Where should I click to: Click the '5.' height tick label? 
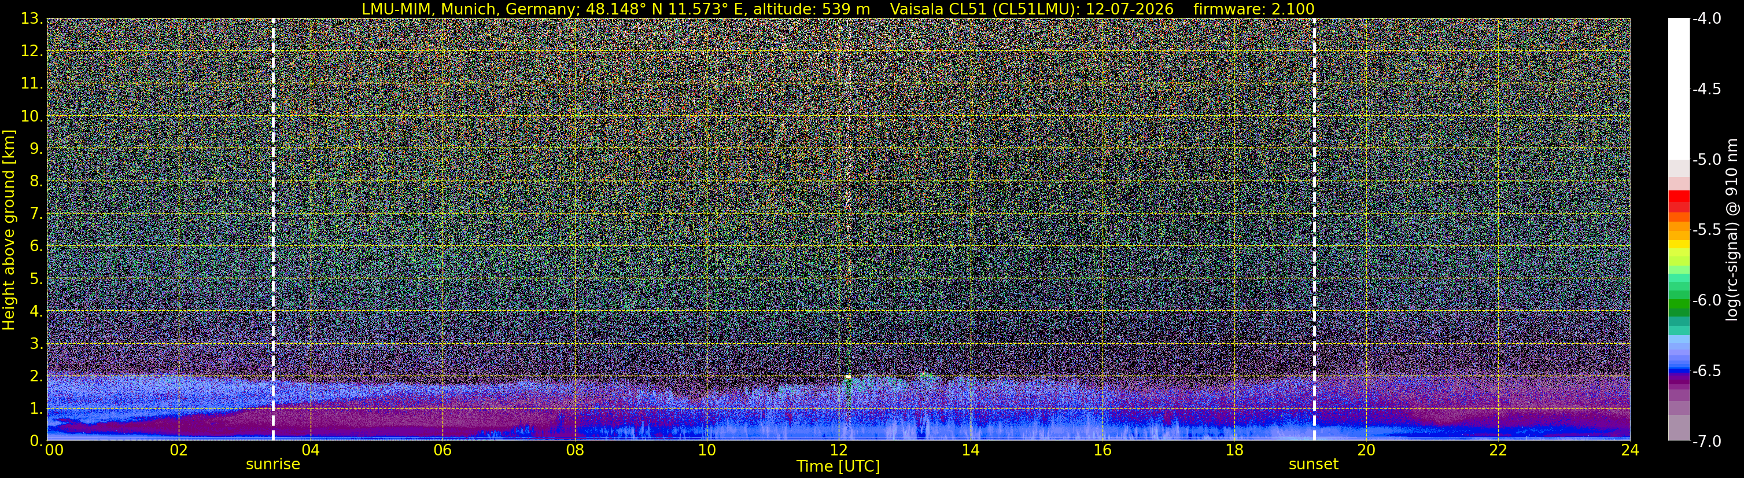click(x=36, y=278)
